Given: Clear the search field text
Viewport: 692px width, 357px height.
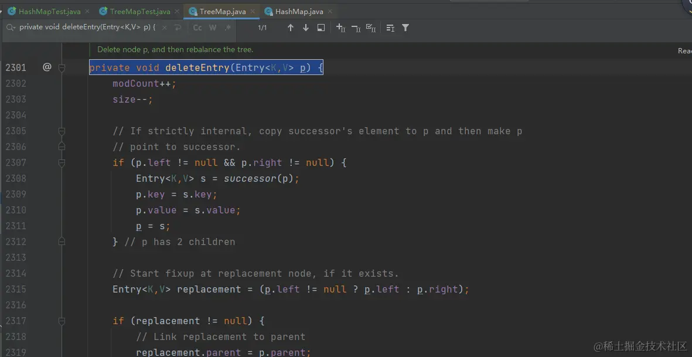Looking at the screenshot, I should [164, 28].
